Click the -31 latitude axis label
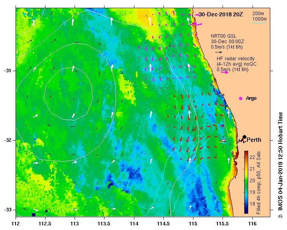This screenshot has height=230, width=287. 7,71
